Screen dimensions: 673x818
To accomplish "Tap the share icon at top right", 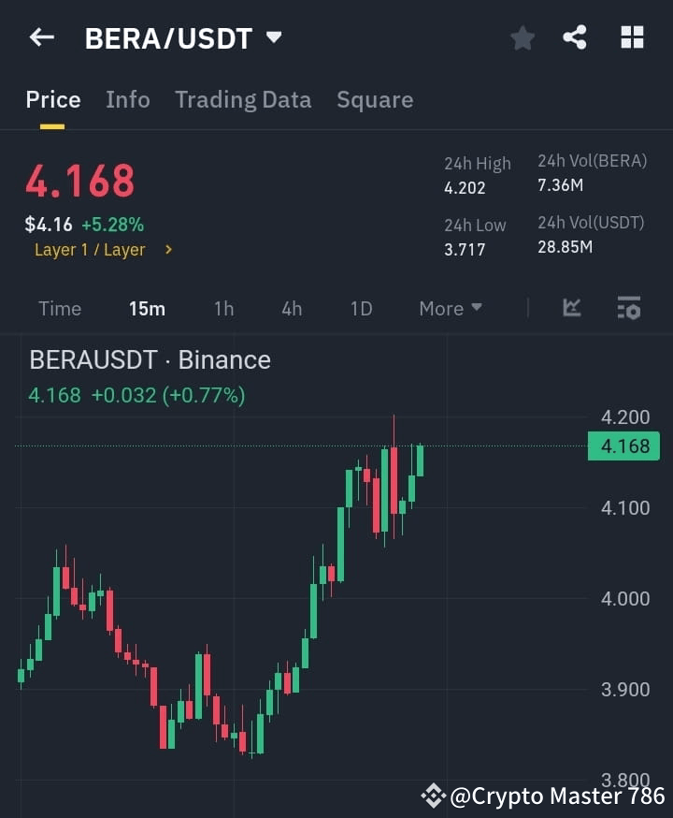I will [575, 37].
